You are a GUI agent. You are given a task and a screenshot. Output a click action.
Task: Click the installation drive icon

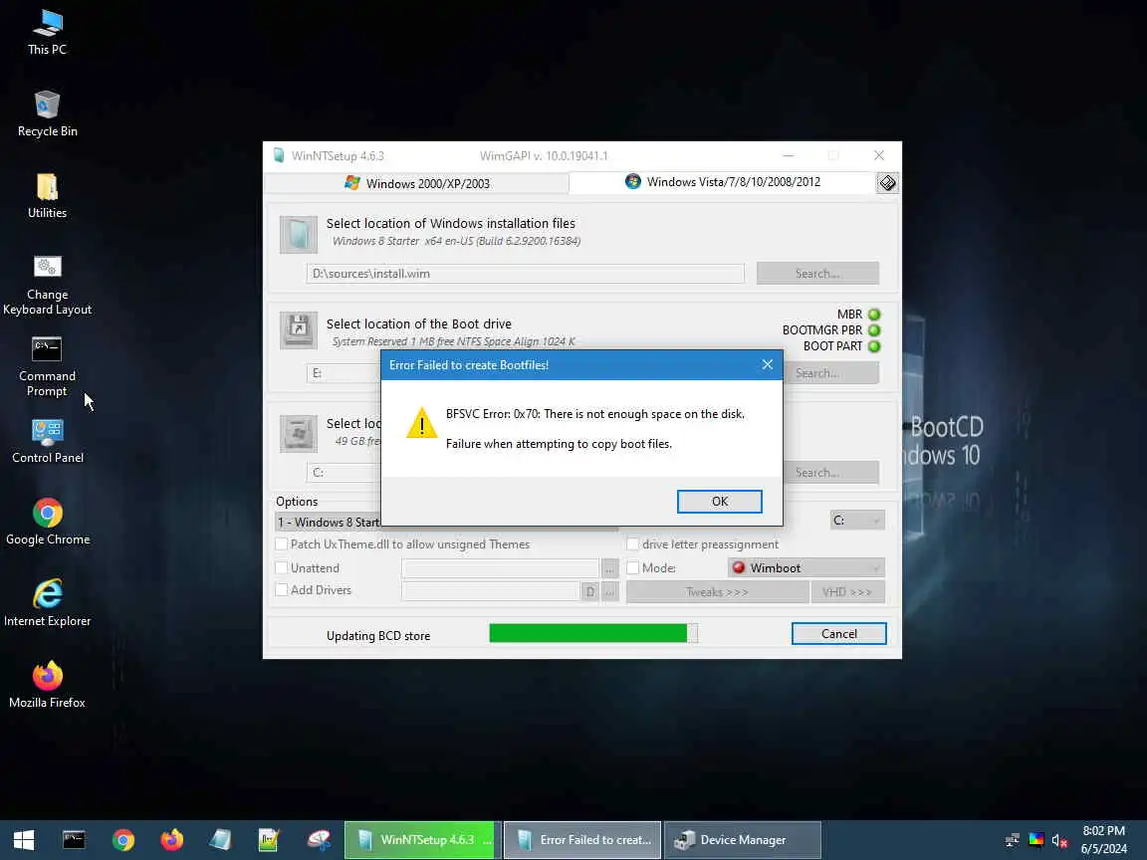point(299,433)
